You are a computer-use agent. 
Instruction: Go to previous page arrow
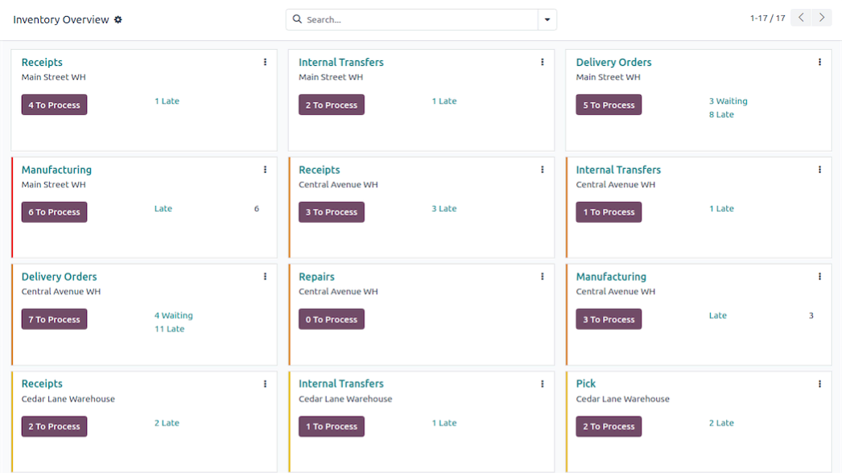801,18
